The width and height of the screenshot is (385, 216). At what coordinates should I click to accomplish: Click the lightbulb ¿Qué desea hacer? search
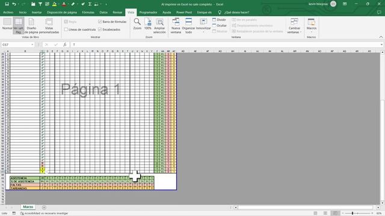(234, 12)
